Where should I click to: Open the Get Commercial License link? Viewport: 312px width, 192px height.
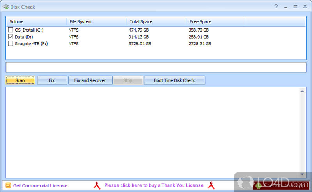[40, 186]
